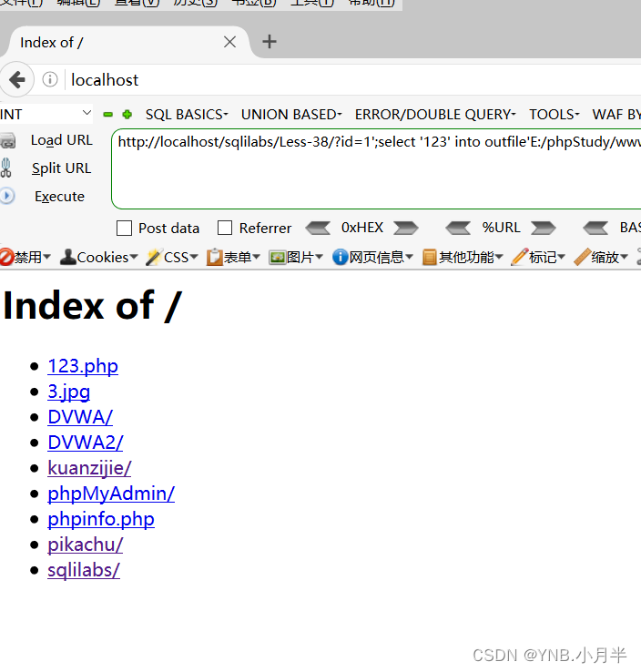Open the 123.php link
Screen dimensions: 641x672
pyautogui.click(x=83, y=366)
